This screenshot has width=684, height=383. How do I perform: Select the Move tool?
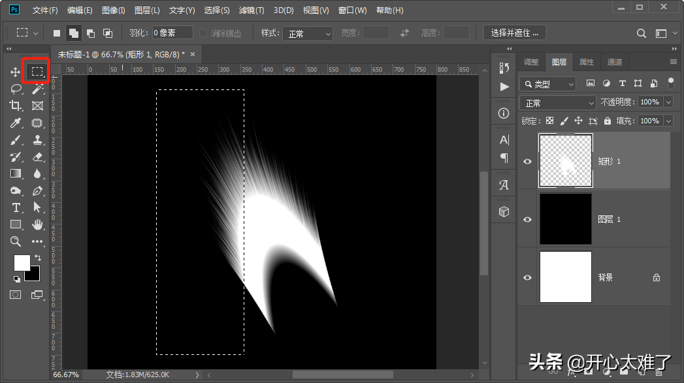16,72
